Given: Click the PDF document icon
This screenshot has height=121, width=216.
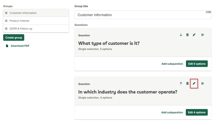Looking at the screenshot, I should pyautogui.click(x=7, y=46).
